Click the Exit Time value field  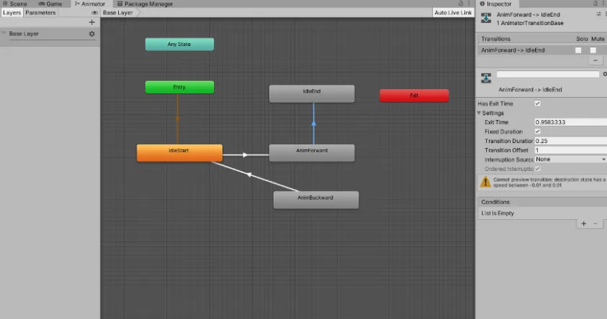coord(570,122)
